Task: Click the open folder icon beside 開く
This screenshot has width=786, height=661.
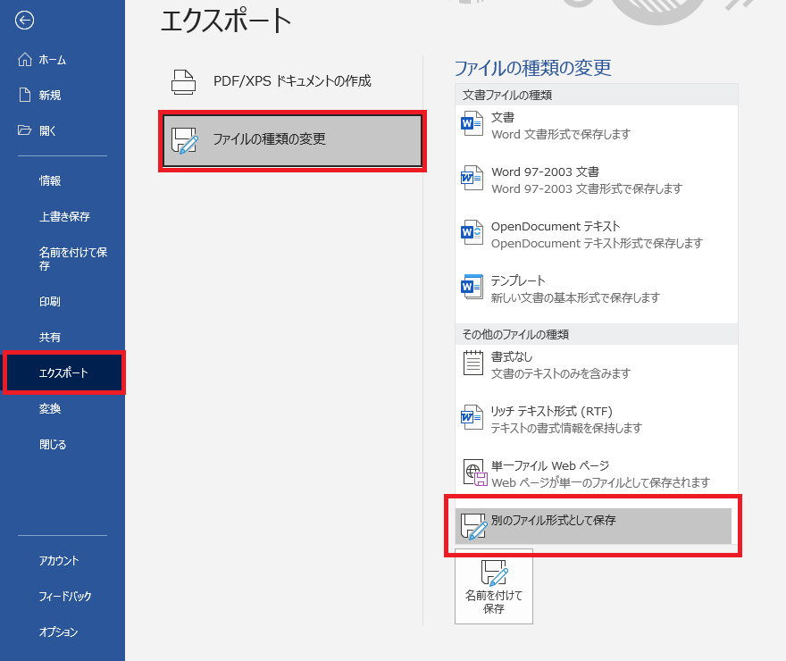Action: tap(25, 130)
